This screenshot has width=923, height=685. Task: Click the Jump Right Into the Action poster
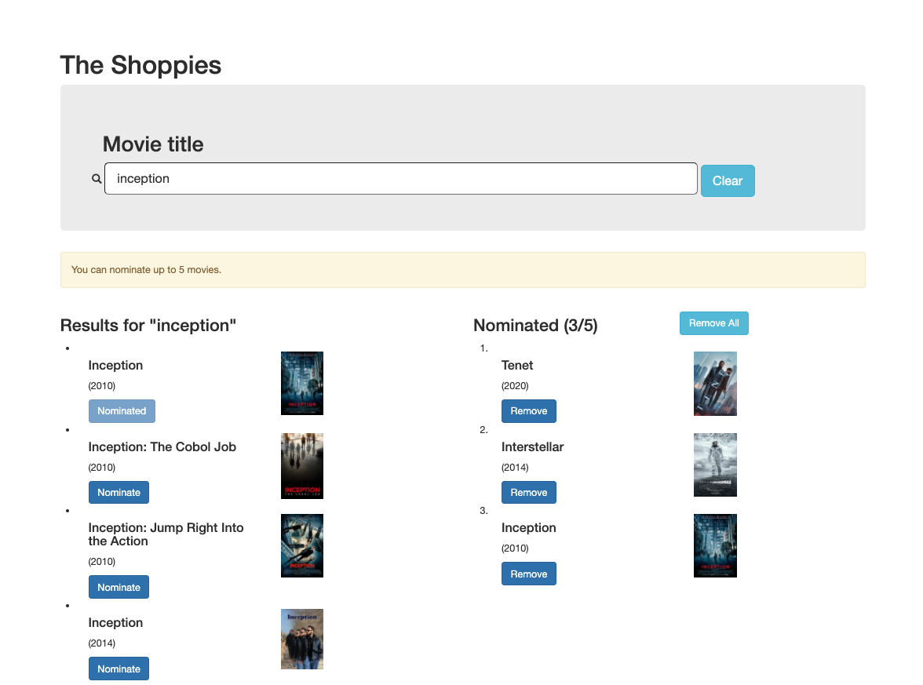302,545
